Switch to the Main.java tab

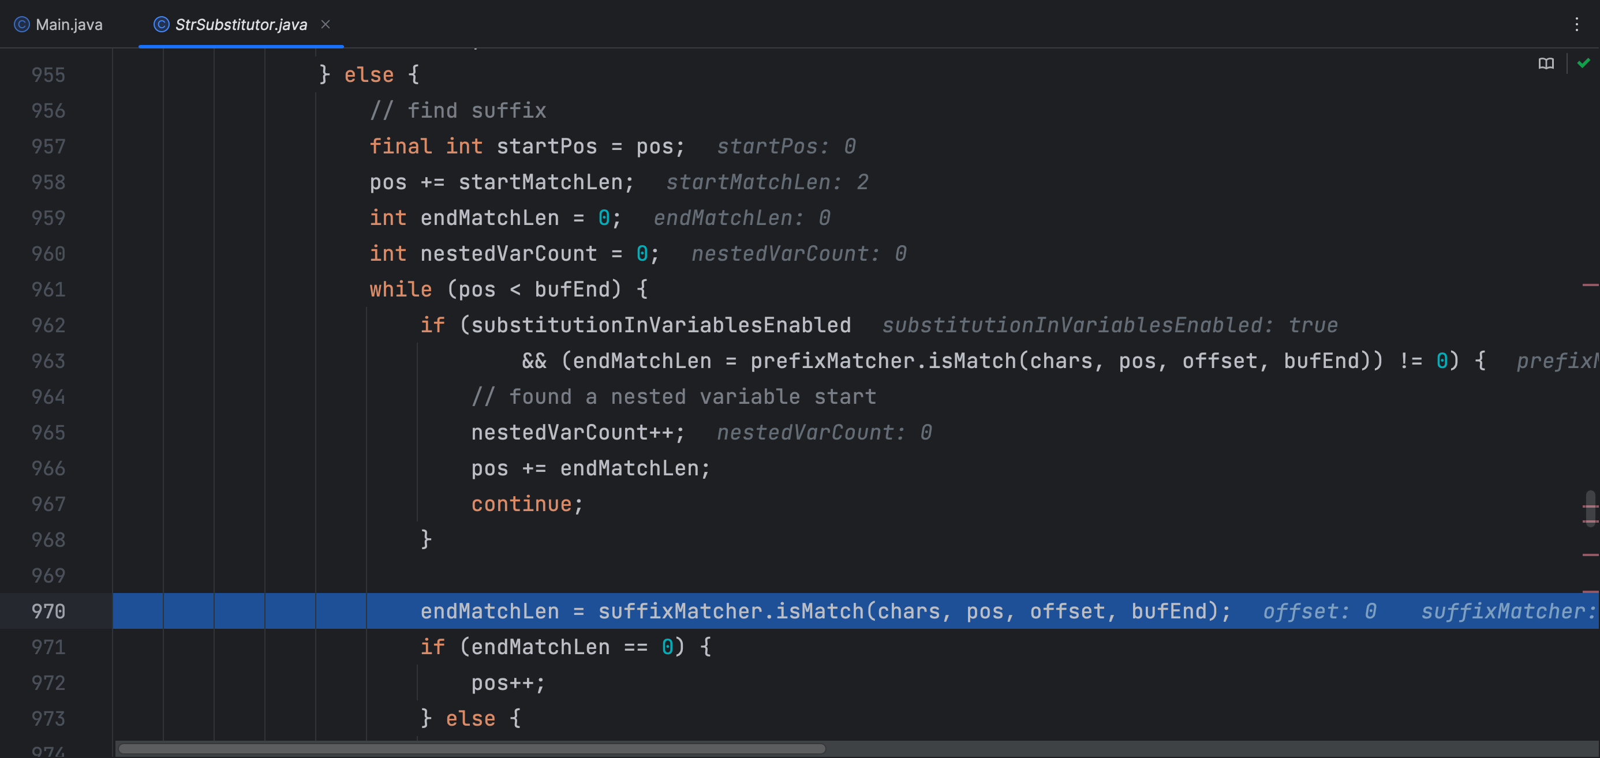point(58,24)
